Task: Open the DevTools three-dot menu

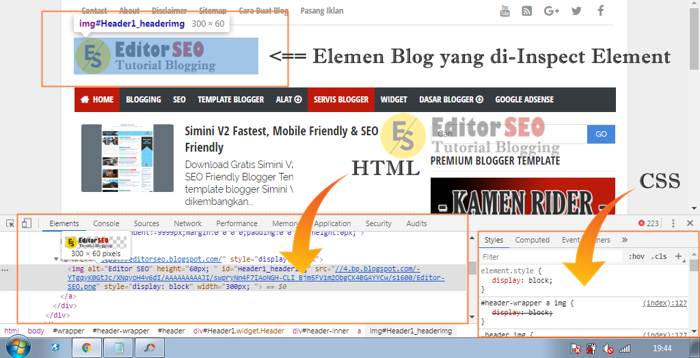Action: click(673, 223)
